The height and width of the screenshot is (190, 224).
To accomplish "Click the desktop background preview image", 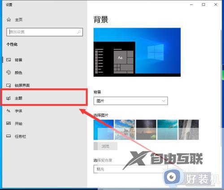I will point(137,52).
